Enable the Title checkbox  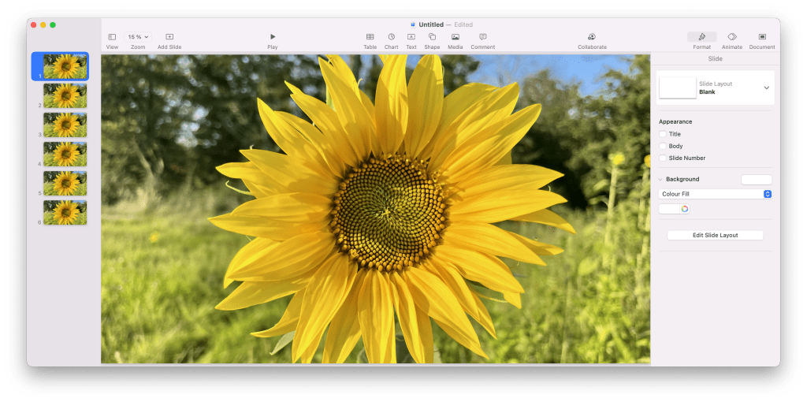[x=663, y=134]
